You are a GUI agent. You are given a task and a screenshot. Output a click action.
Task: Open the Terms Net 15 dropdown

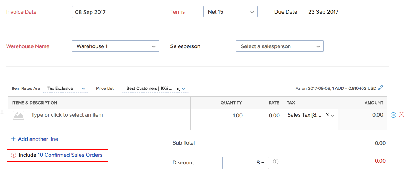(x=230, y=12)
